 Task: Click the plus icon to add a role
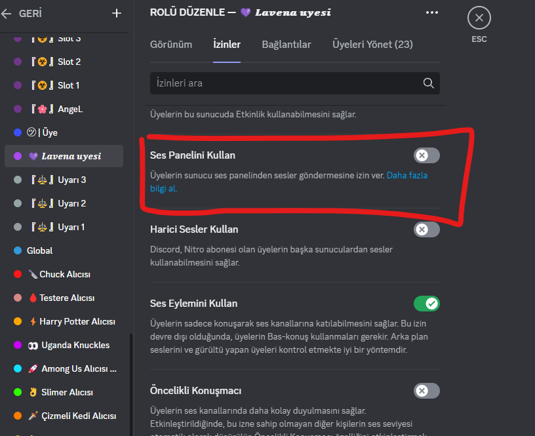click(117, 13)
